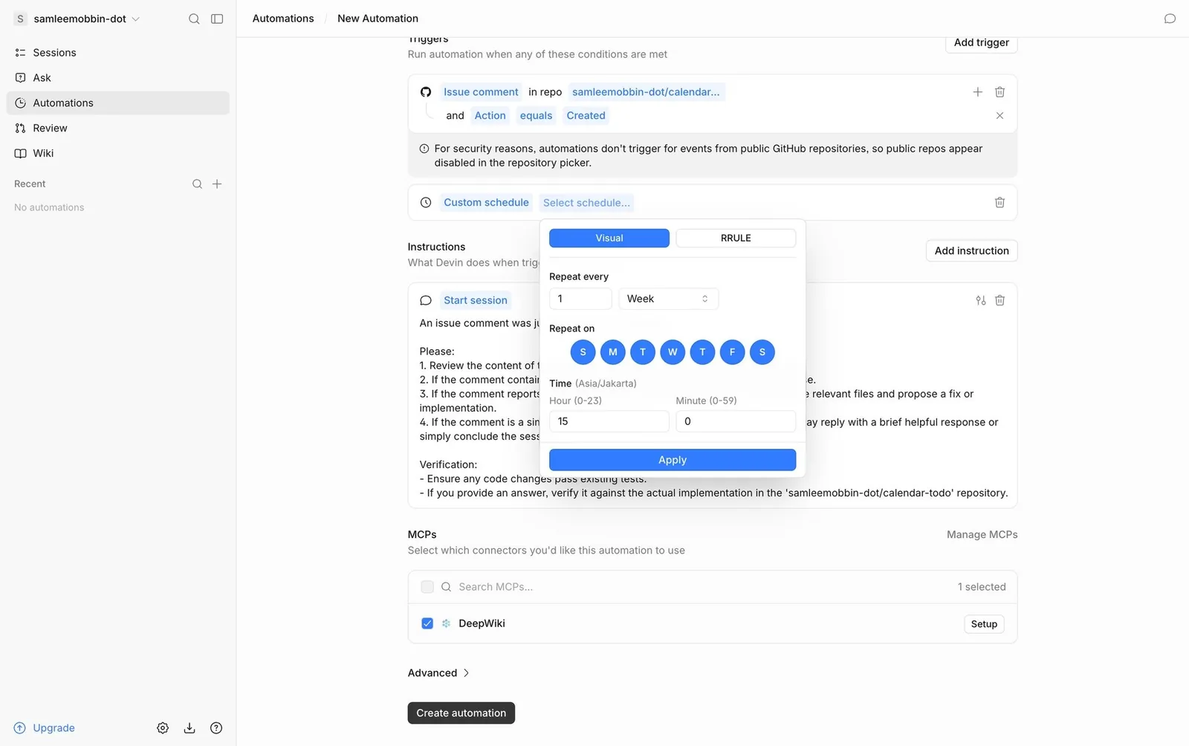Click the Hour input field
Viewport: 1189px width, 746px height.
(x=609, y=421)
